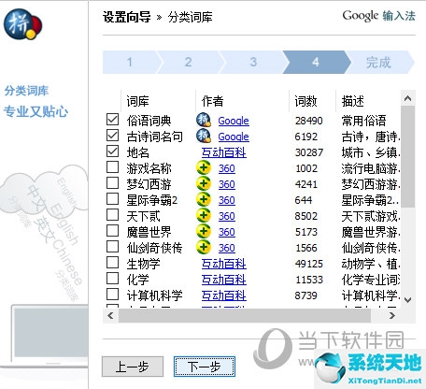Go to wizard step 2
The width and height of the screenshot is (426, 389).
pos(189,62)
